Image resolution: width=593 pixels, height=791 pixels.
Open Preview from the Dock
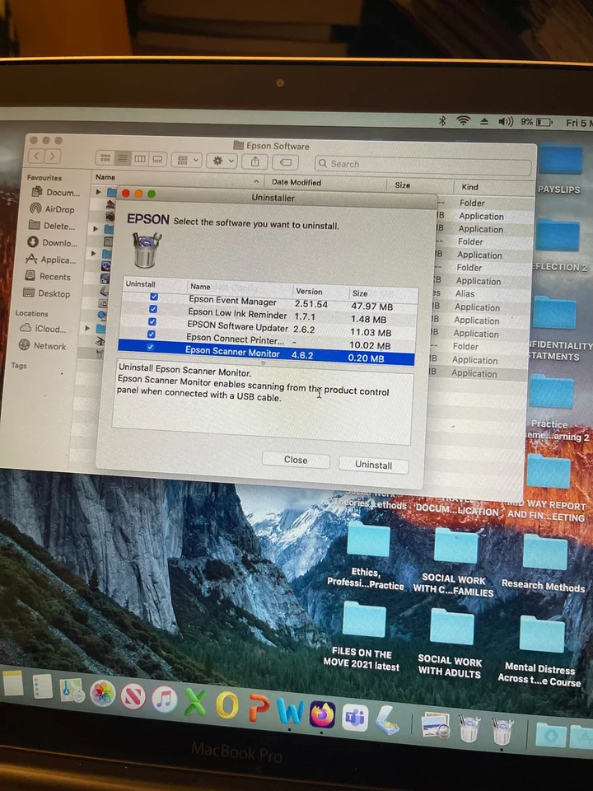coord(435,725)
